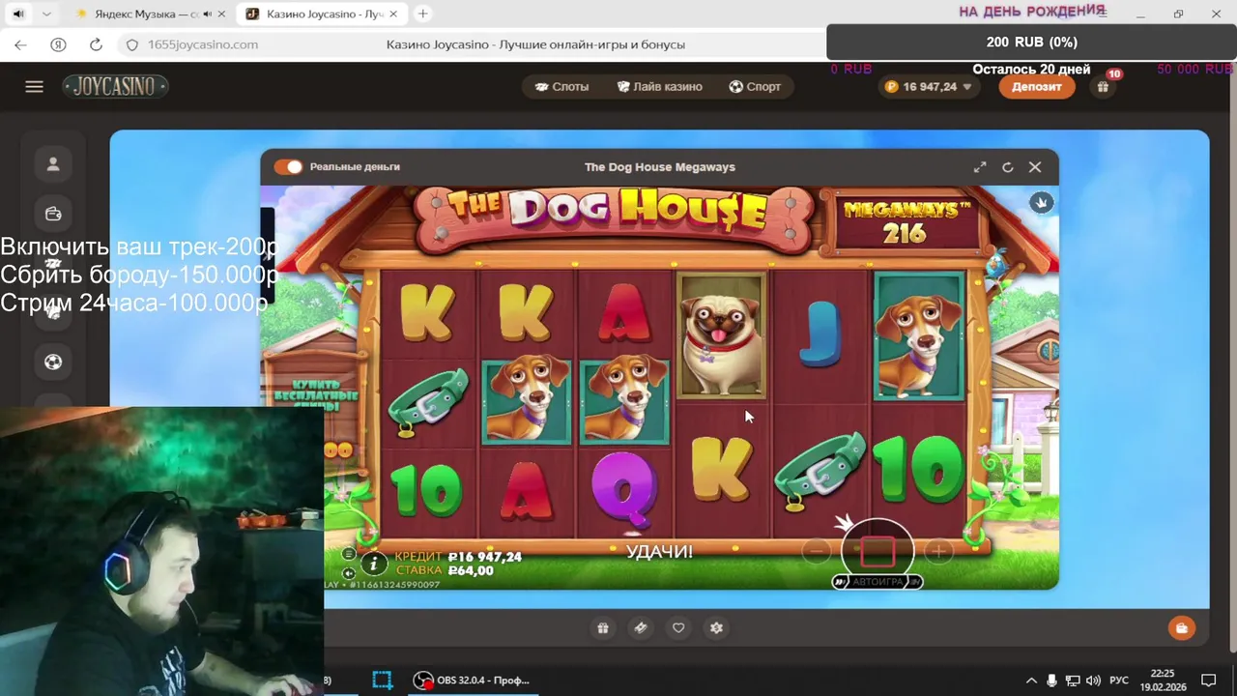Image resolution: width=1237 pixels, height=696 pixels.
Task: Open the gift icon below the game
Action: 602,628
